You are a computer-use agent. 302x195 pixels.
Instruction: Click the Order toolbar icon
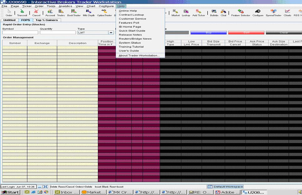pyautogui.click(x=9, y=13)
